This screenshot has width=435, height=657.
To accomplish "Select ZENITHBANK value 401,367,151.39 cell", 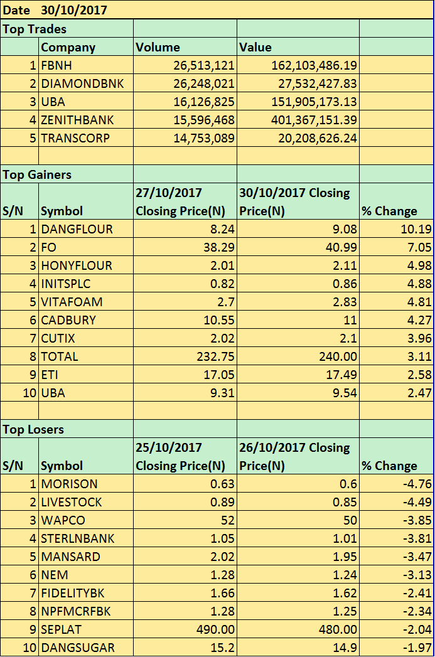I will (x=298, y=120).
